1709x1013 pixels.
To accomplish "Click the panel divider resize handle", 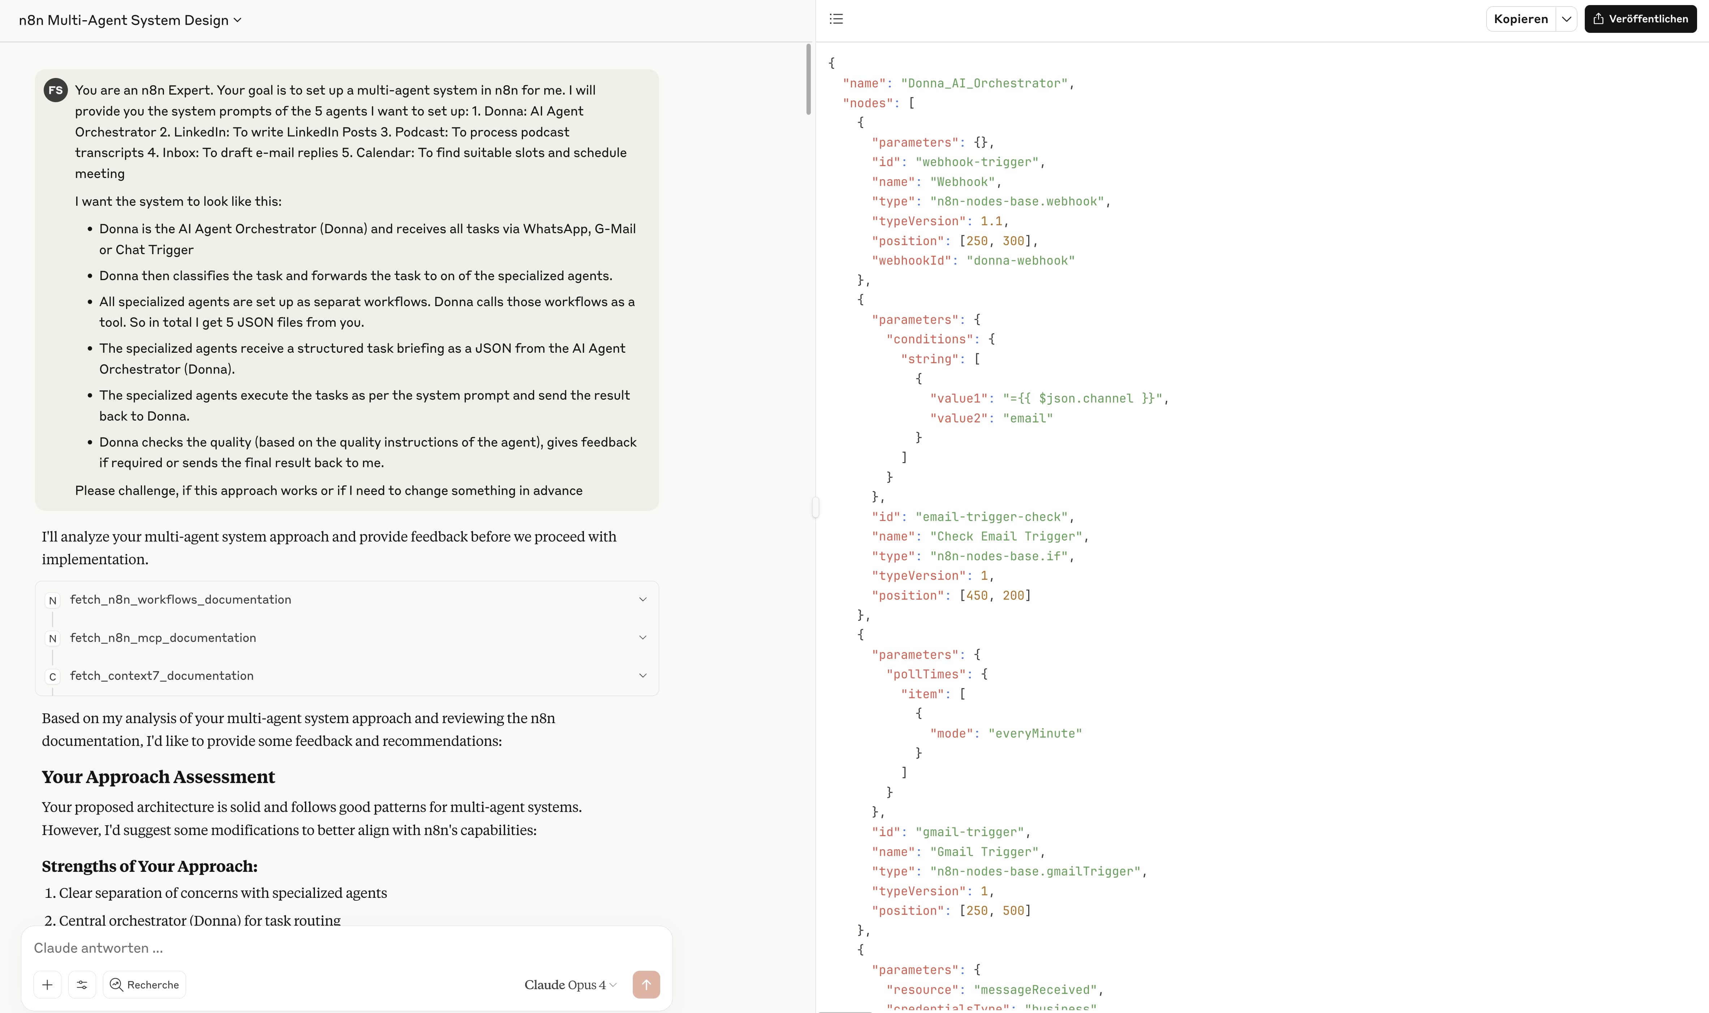I will pyautogui.click(x=815, y=507).
